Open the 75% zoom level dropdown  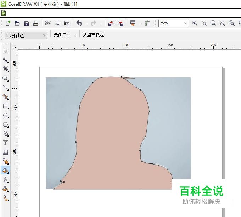pyautogui.click(x=186, y=23)
